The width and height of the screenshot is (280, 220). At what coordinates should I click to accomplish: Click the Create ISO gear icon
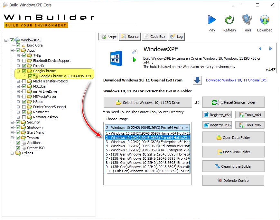coord(24,148)
